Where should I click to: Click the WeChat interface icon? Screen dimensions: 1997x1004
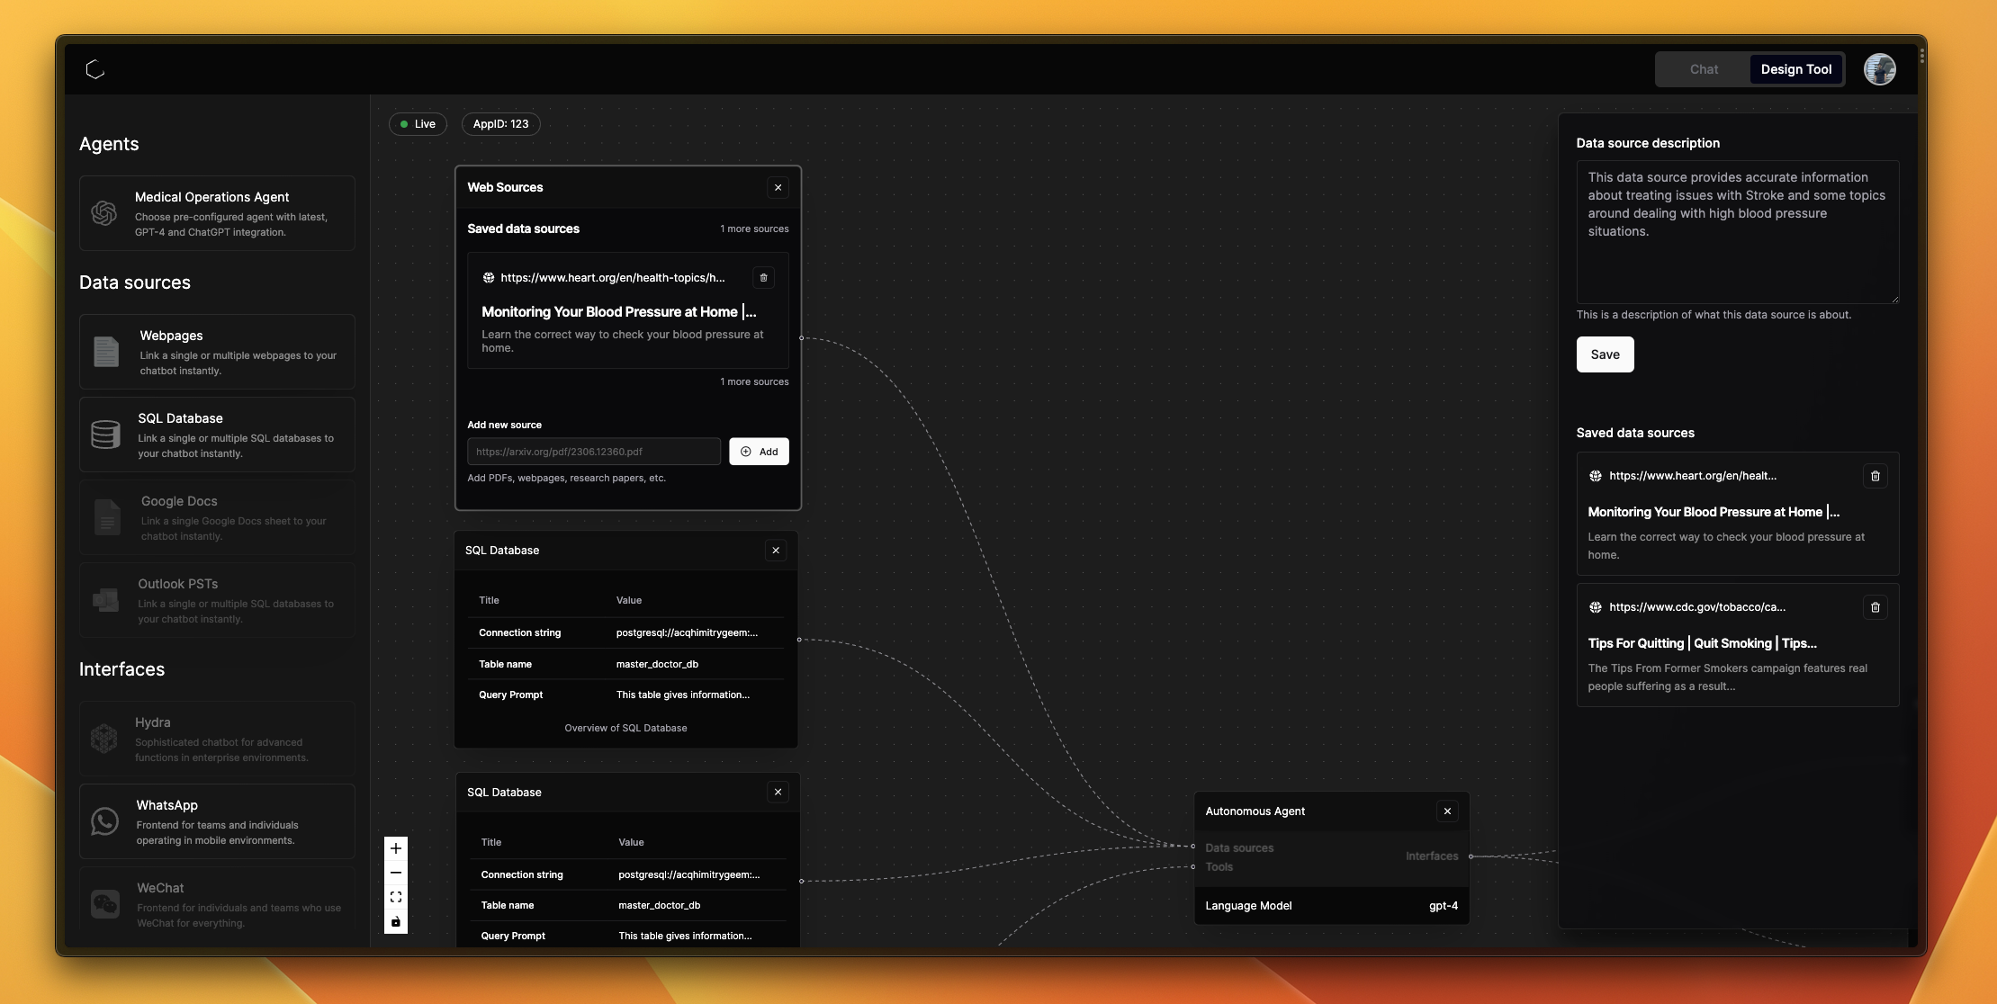pos(103,903)
